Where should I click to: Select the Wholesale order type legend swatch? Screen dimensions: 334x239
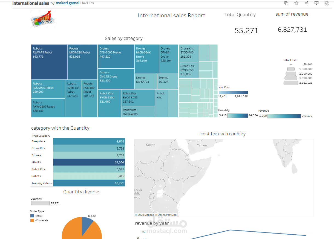(32, 220)
